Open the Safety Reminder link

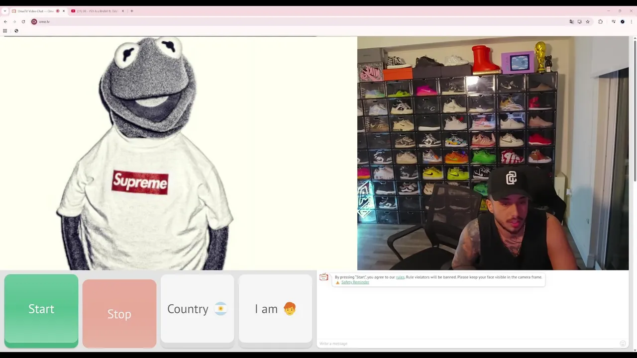point(355,282)
